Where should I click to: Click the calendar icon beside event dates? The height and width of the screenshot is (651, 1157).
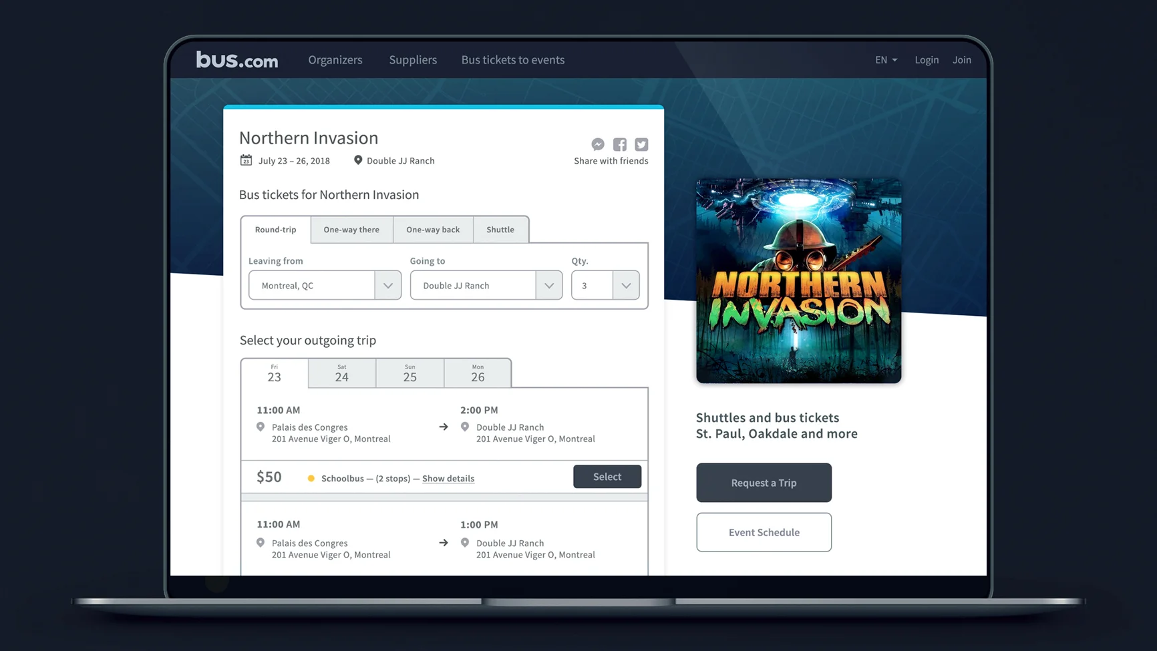coord(246,160)
